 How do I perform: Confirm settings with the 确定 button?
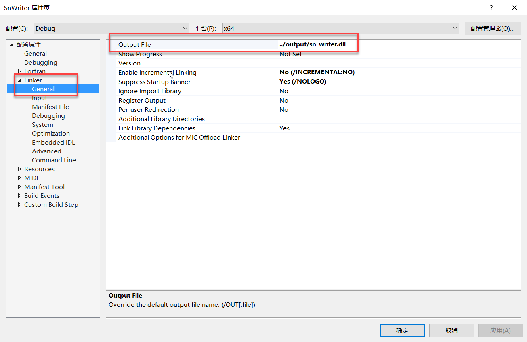coord(402,330)
